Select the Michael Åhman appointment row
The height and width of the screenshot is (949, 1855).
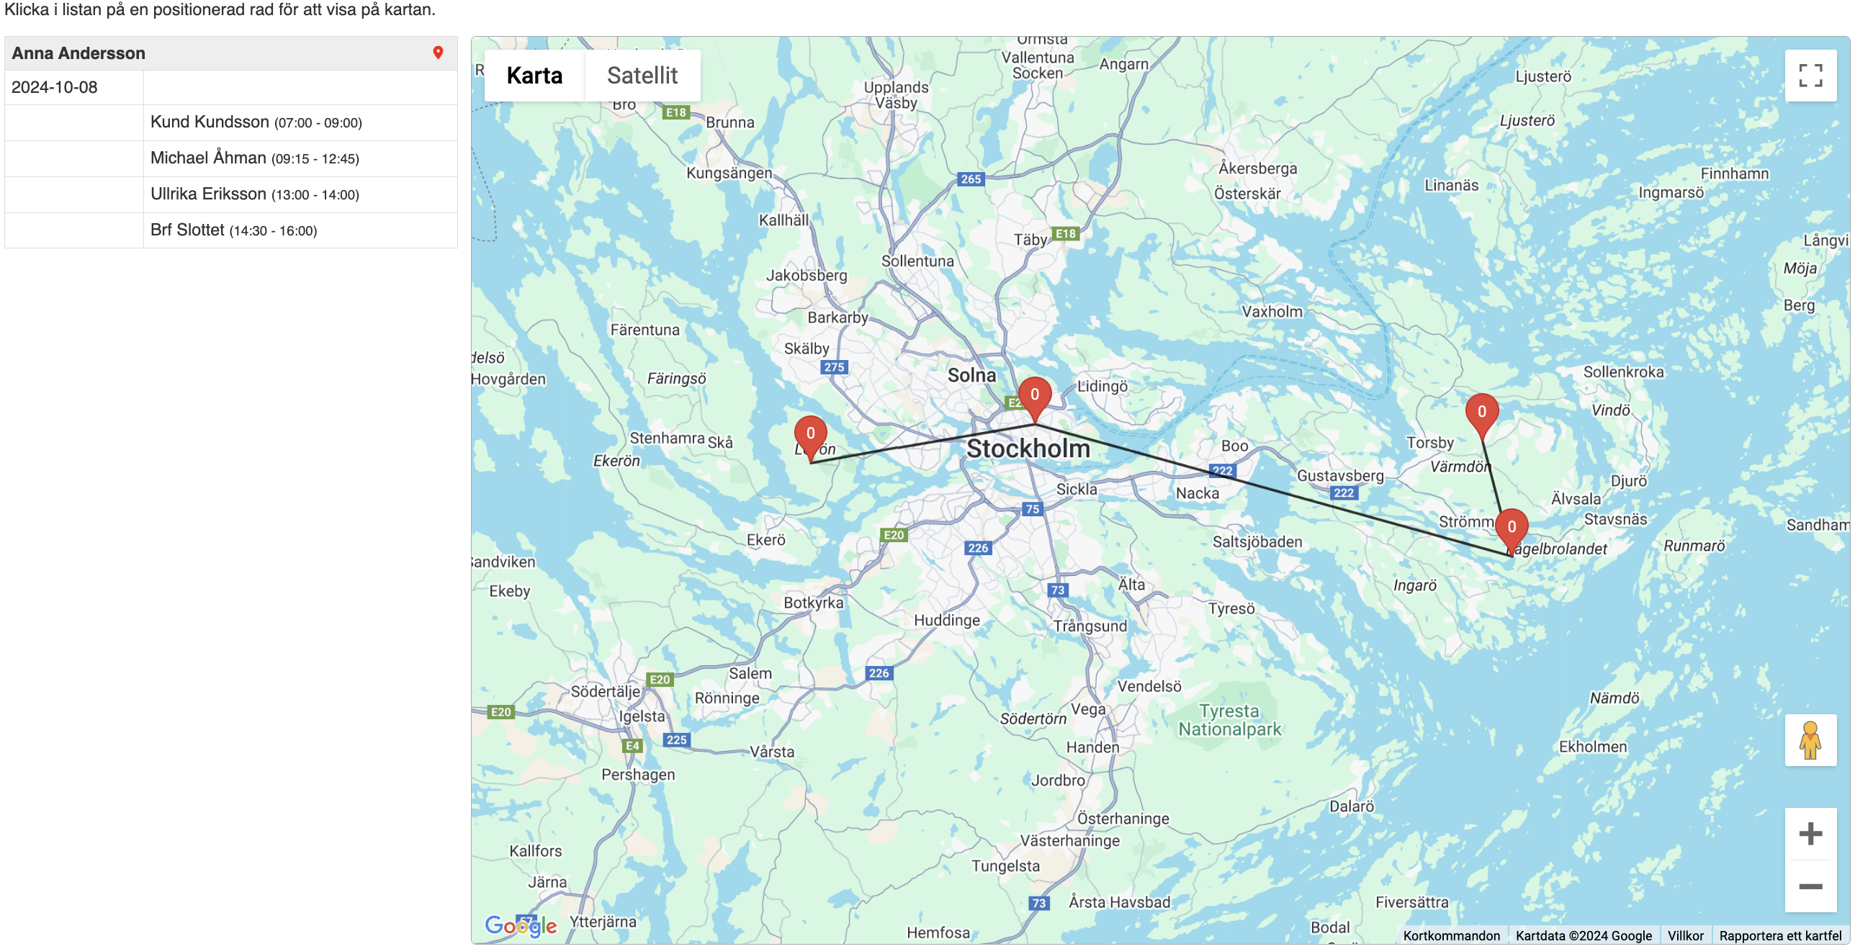pos(231,158)
